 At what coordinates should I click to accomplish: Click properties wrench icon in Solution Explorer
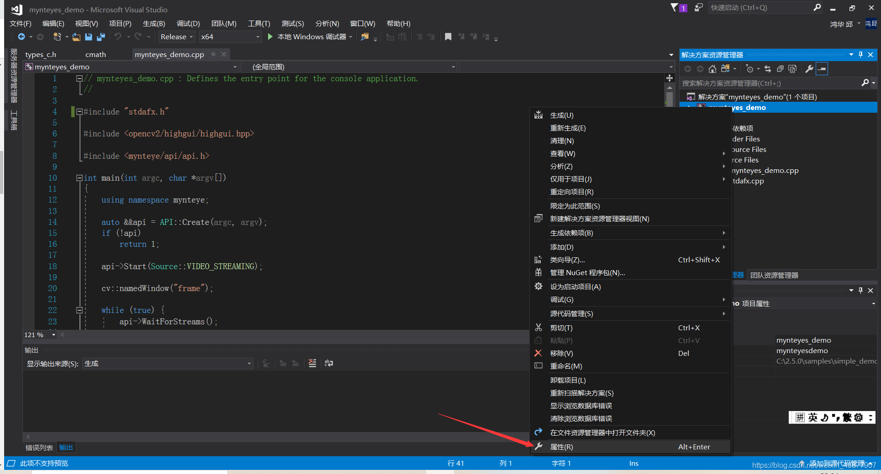[809, 69]
